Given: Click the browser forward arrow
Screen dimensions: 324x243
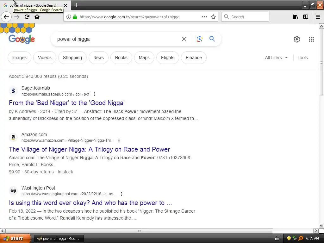Looking at the screenshot, I should [17, 17].
